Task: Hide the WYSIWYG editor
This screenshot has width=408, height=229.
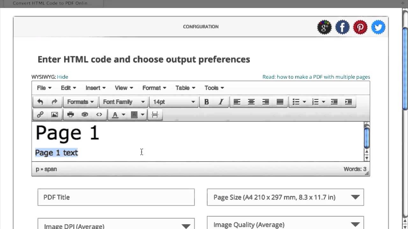Action: click(62, 77)
